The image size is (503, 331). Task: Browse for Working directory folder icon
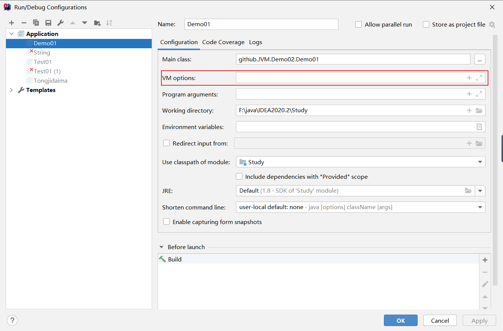pyautogui.click(x=479, y=110)
